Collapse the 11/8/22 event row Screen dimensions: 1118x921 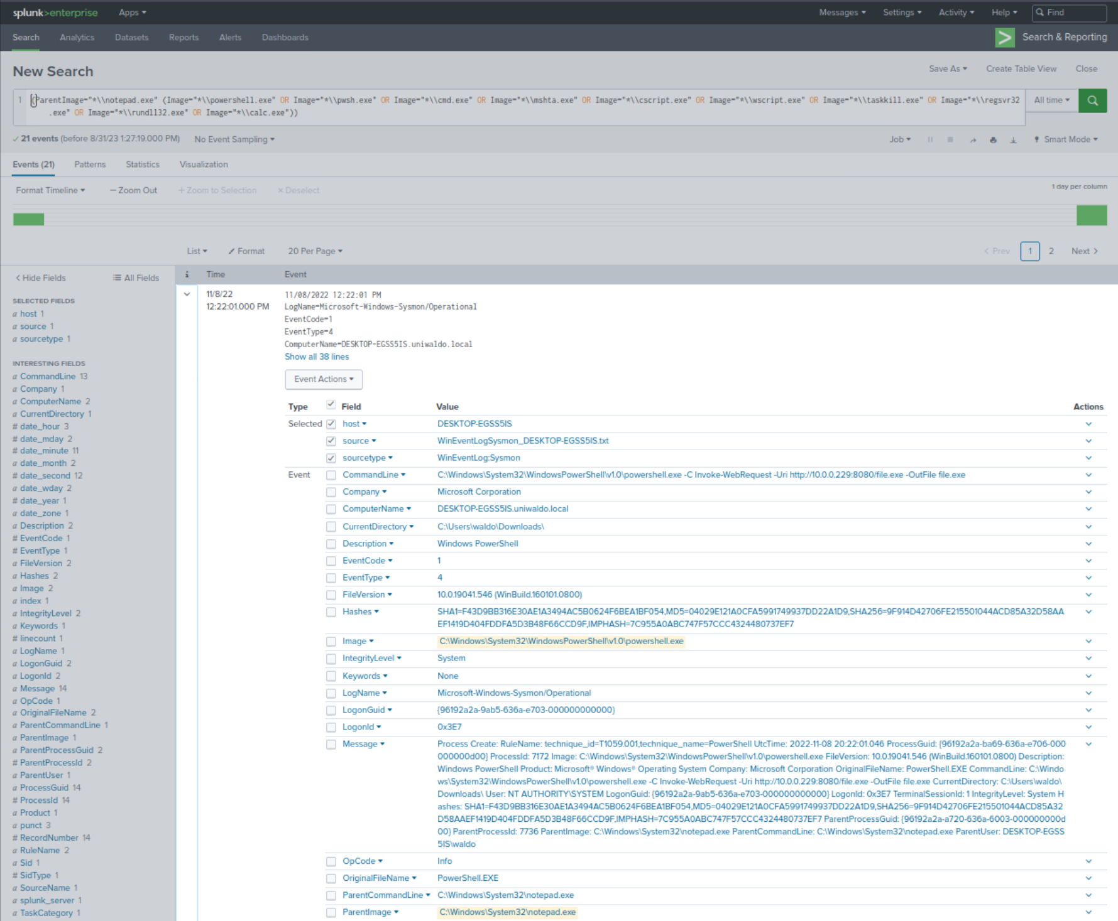pyautogui.click(x=187, y=294)
